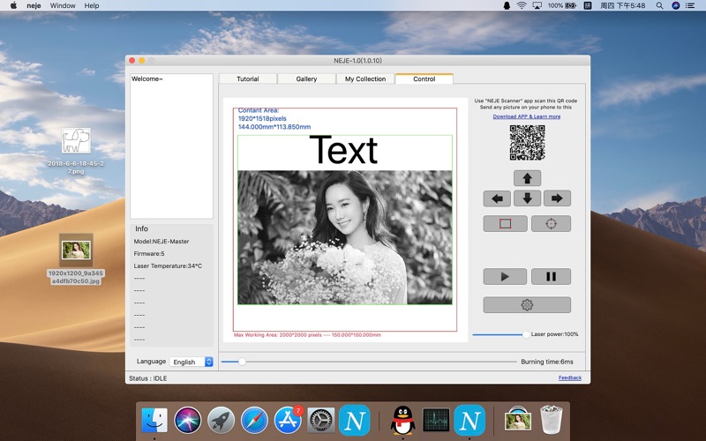Select the 2018-6-6-18-45-27.png desktop file

pos(76,151)
